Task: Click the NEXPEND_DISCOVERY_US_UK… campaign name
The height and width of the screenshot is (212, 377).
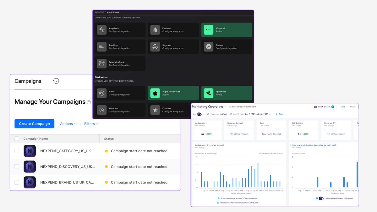Action: 68,167
